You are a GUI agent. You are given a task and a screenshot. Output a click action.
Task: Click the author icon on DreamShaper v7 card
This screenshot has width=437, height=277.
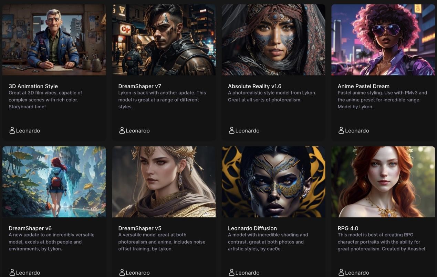click(122, 130)
